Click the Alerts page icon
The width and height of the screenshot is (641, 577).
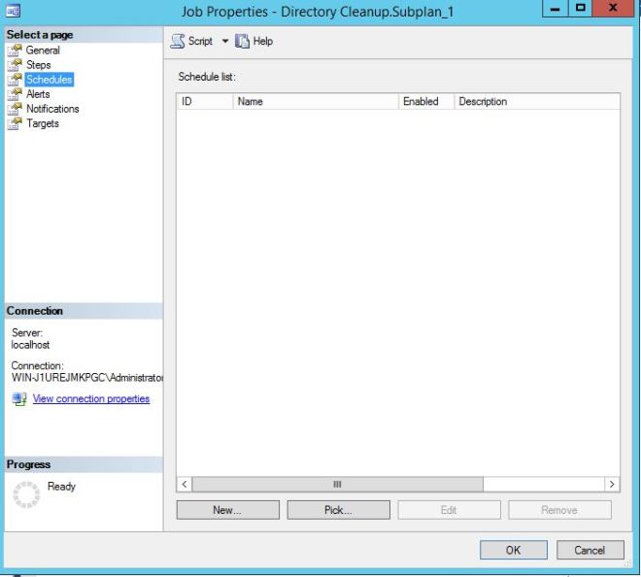[x=16, y=94]
